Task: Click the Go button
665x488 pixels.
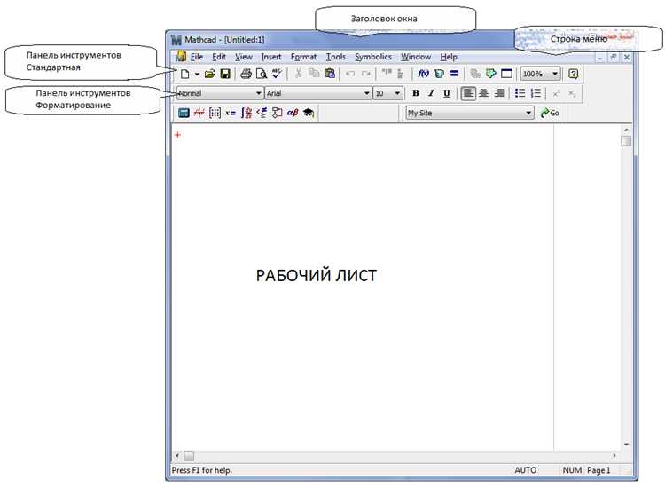Action: click(x=550, y=113)
